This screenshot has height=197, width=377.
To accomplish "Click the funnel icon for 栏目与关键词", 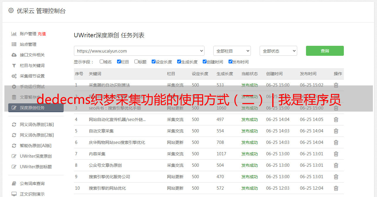I will tap(14, 65).
